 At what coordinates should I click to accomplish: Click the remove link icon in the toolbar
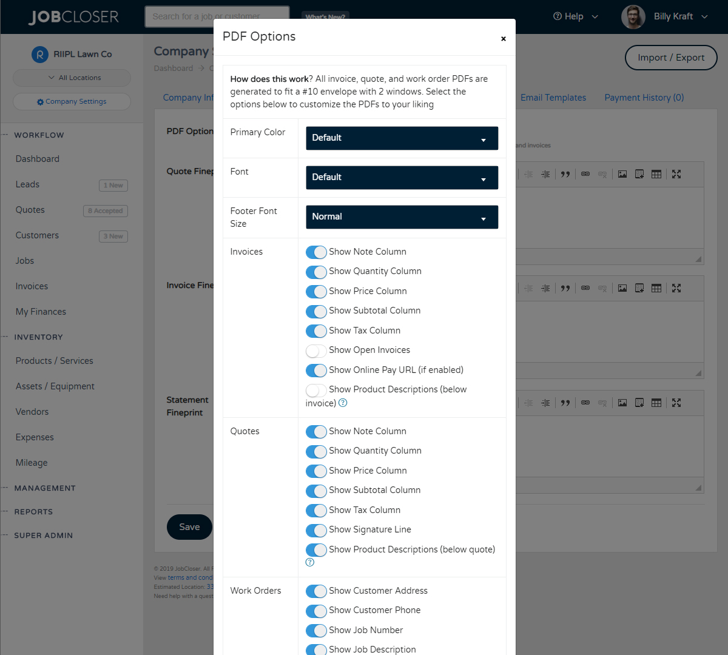pos(602,174)
